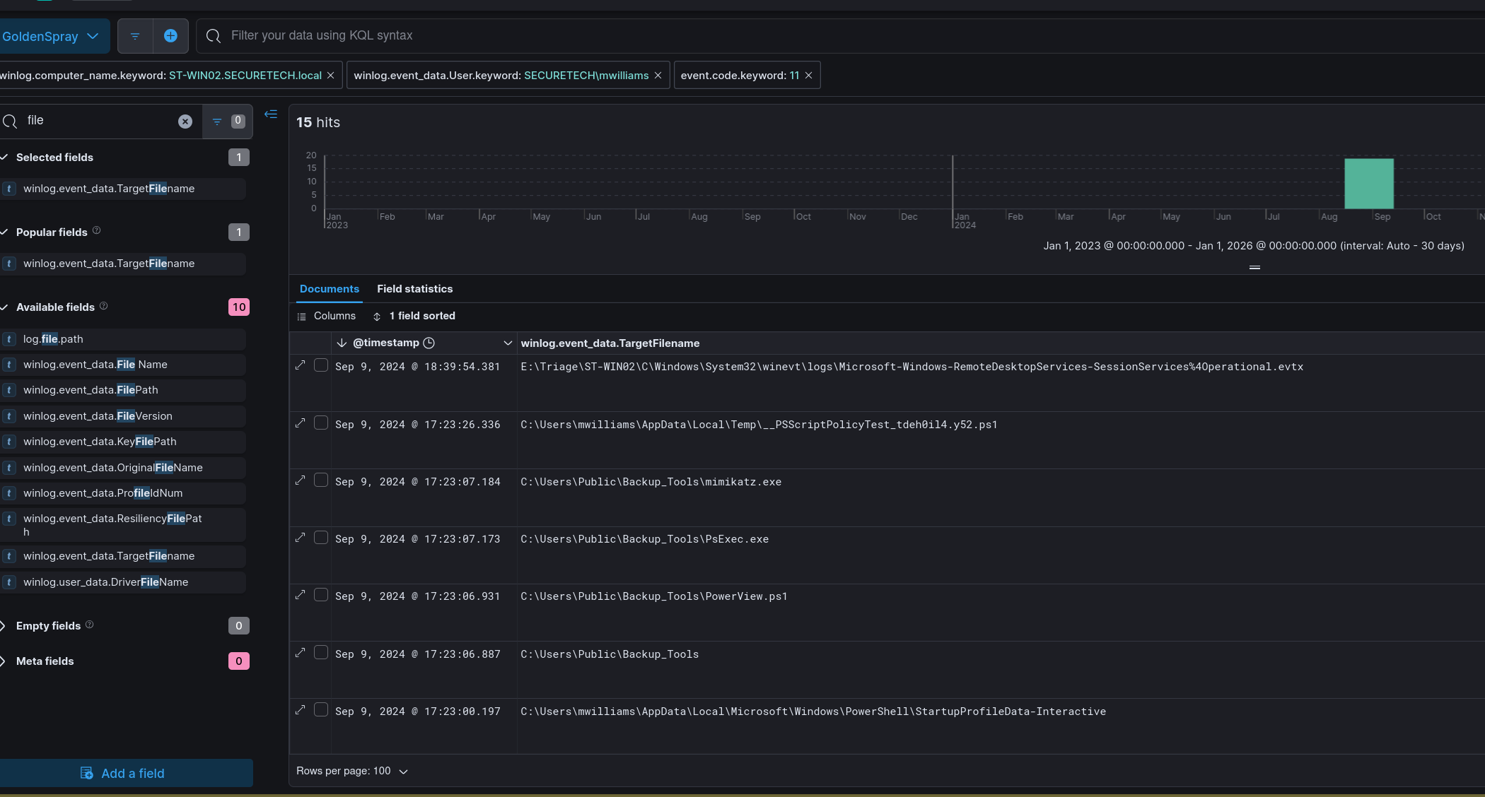1485x797 pixels.
Task: Expand the PsExec.exe document details
Action: [301, 538]
